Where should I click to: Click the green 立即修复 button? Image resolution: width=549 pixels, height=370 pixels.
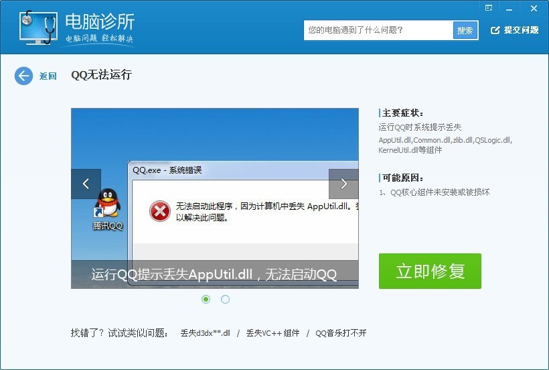[x=430, y=271]
